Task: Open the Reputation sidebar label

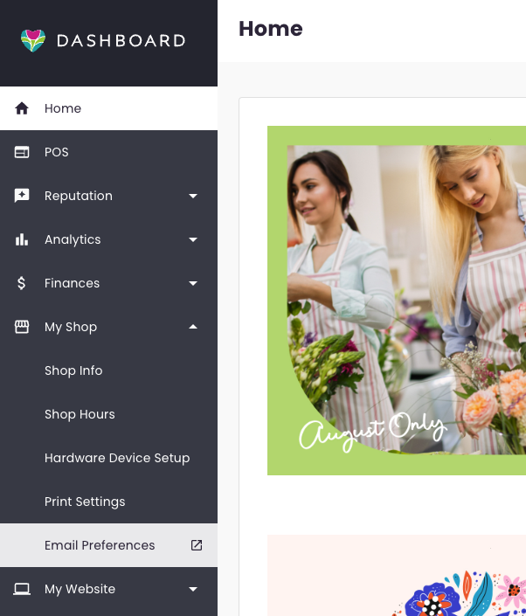Action: click(79, 196)
